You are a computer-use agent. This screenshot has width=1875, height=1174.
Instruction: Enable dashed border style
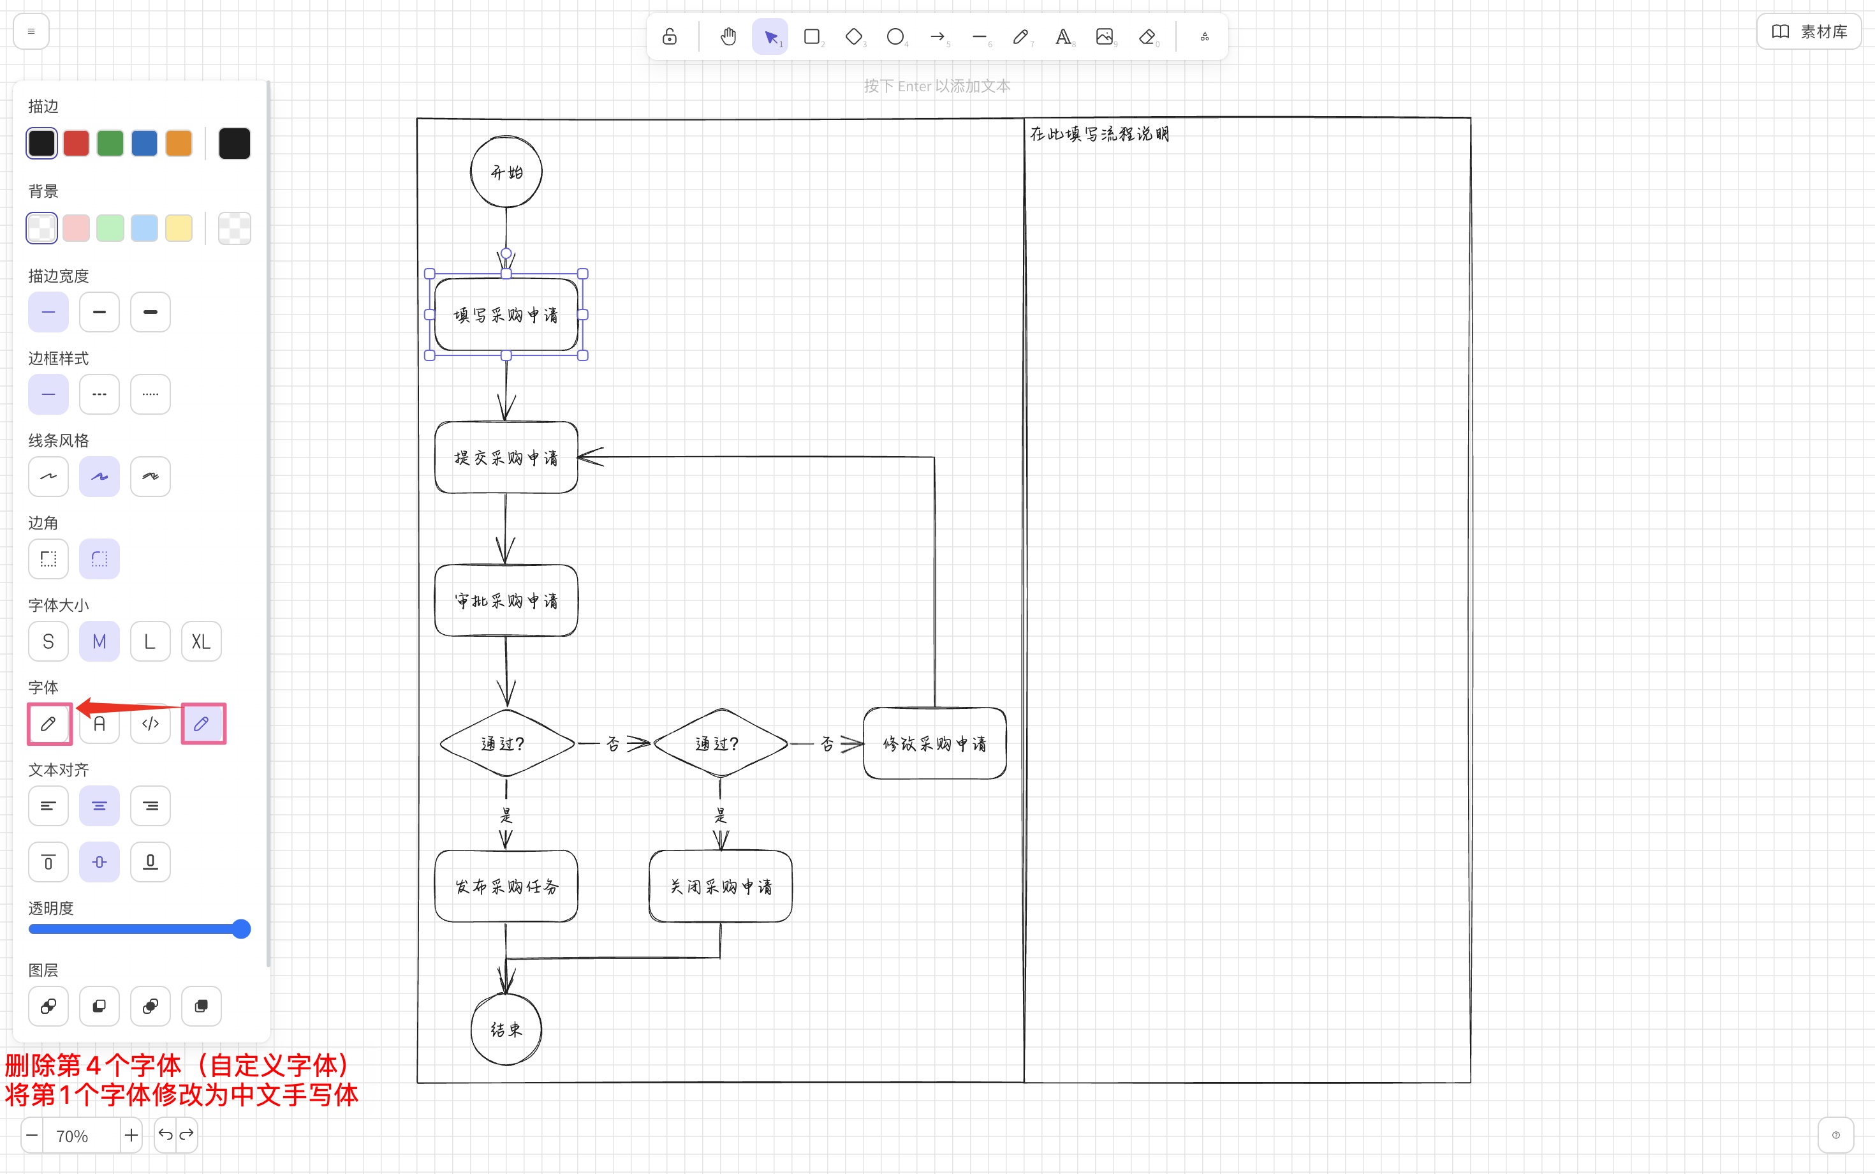pos(99,394)
